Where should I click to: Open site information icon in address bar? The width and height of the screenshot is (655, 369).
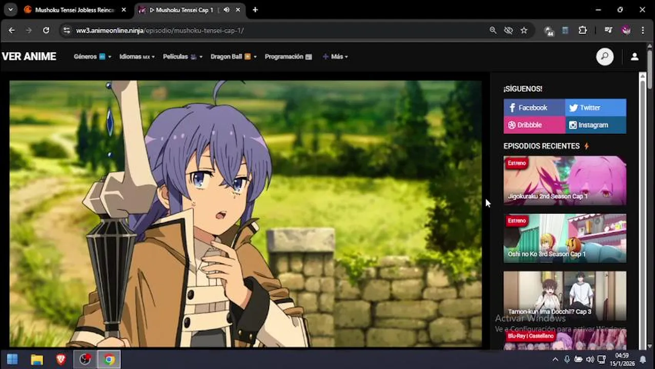coord(66,30)
